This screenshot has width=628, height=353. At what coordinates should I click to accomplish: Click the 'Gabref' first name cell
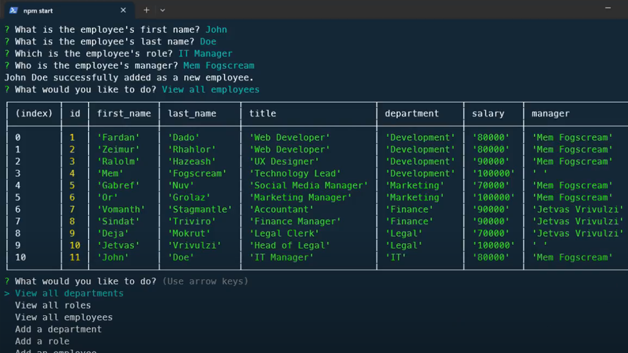(x=118, y=185)
